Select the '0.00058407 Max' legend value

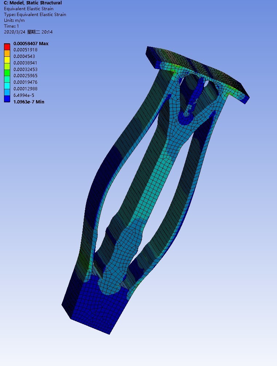point(31,43)
